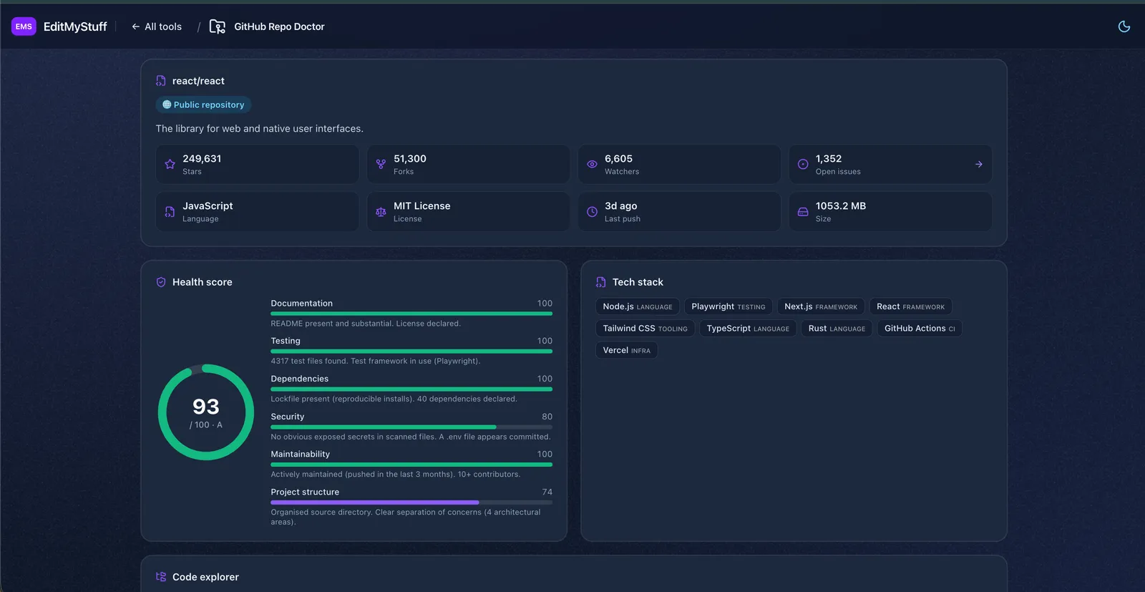Select the TypeScript language tag
The image size is (1145, 592).
point(748,329)
